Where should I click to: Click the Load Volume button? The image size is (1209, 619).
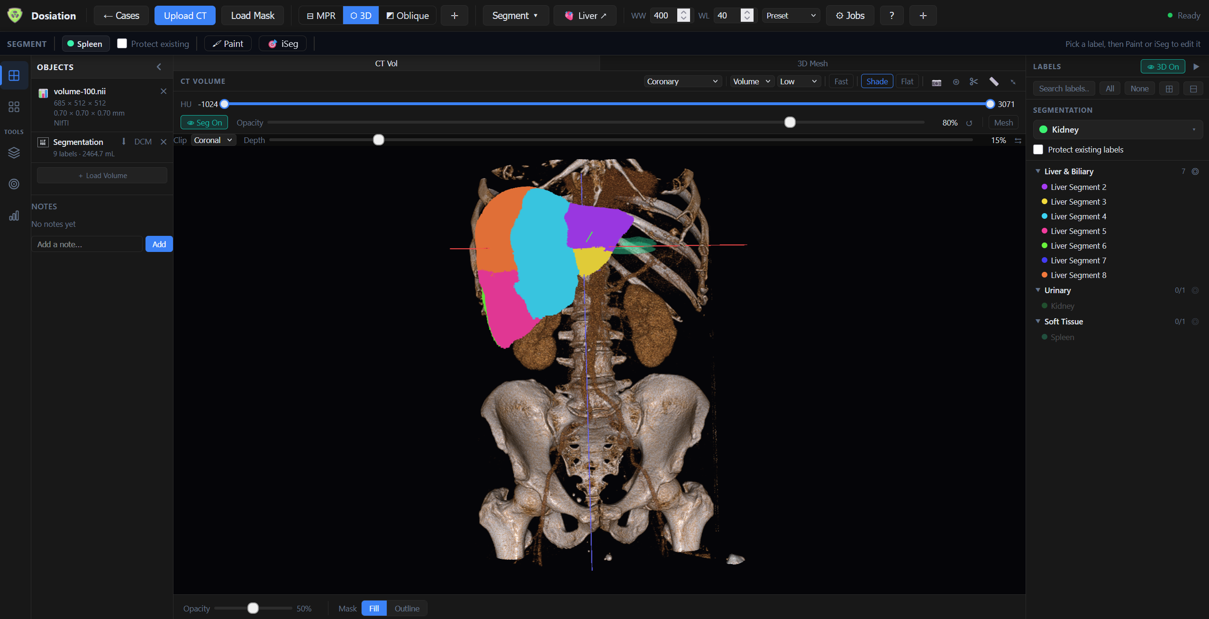tap(102, 176)
